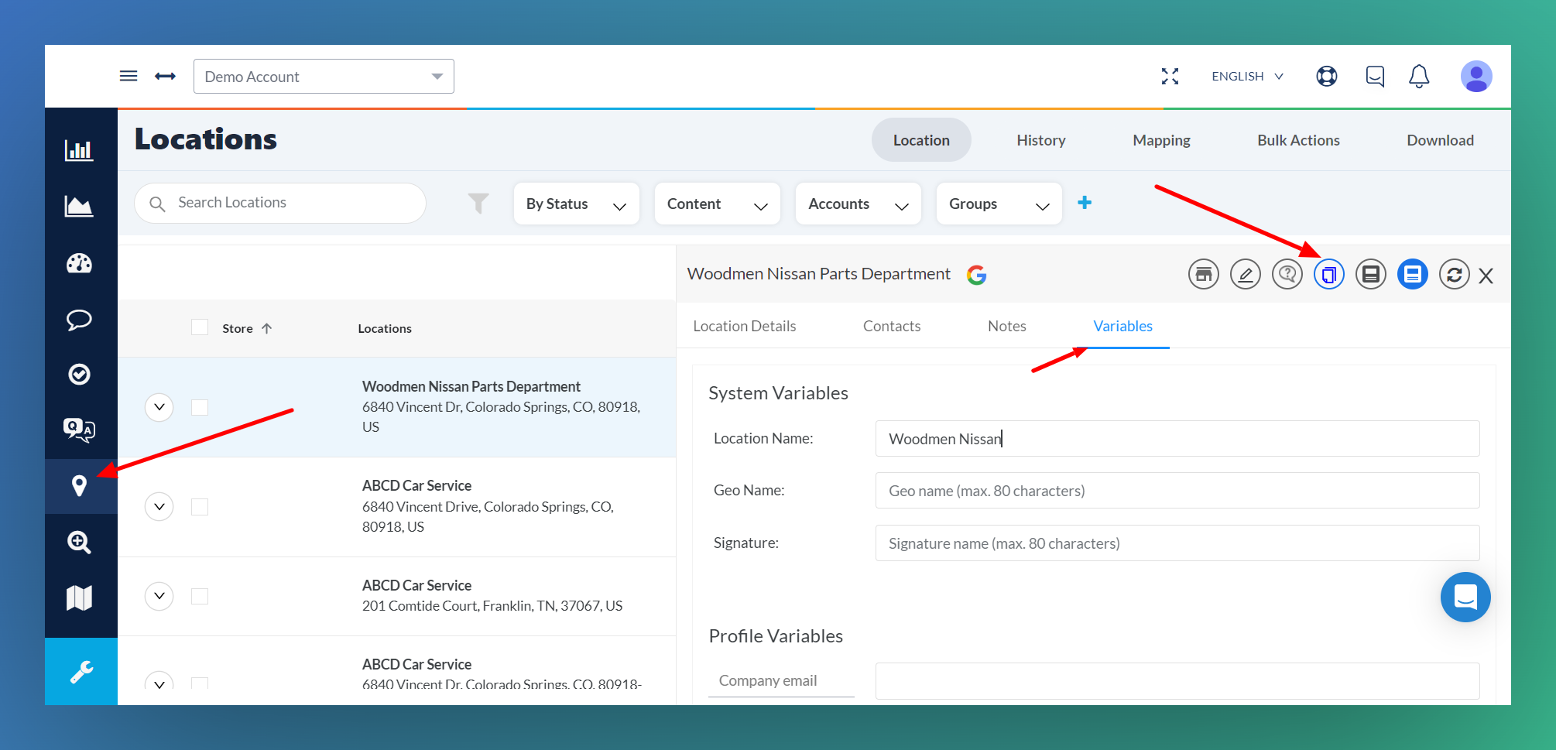
Task: Check the Woodmen Nissan Parts Department row
Action: 200,407
